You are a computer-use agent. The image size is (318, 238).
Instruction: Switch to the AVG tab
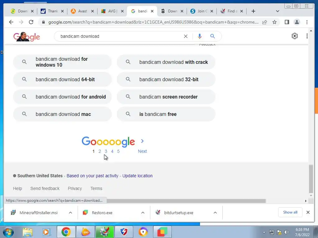click(112, 11)
